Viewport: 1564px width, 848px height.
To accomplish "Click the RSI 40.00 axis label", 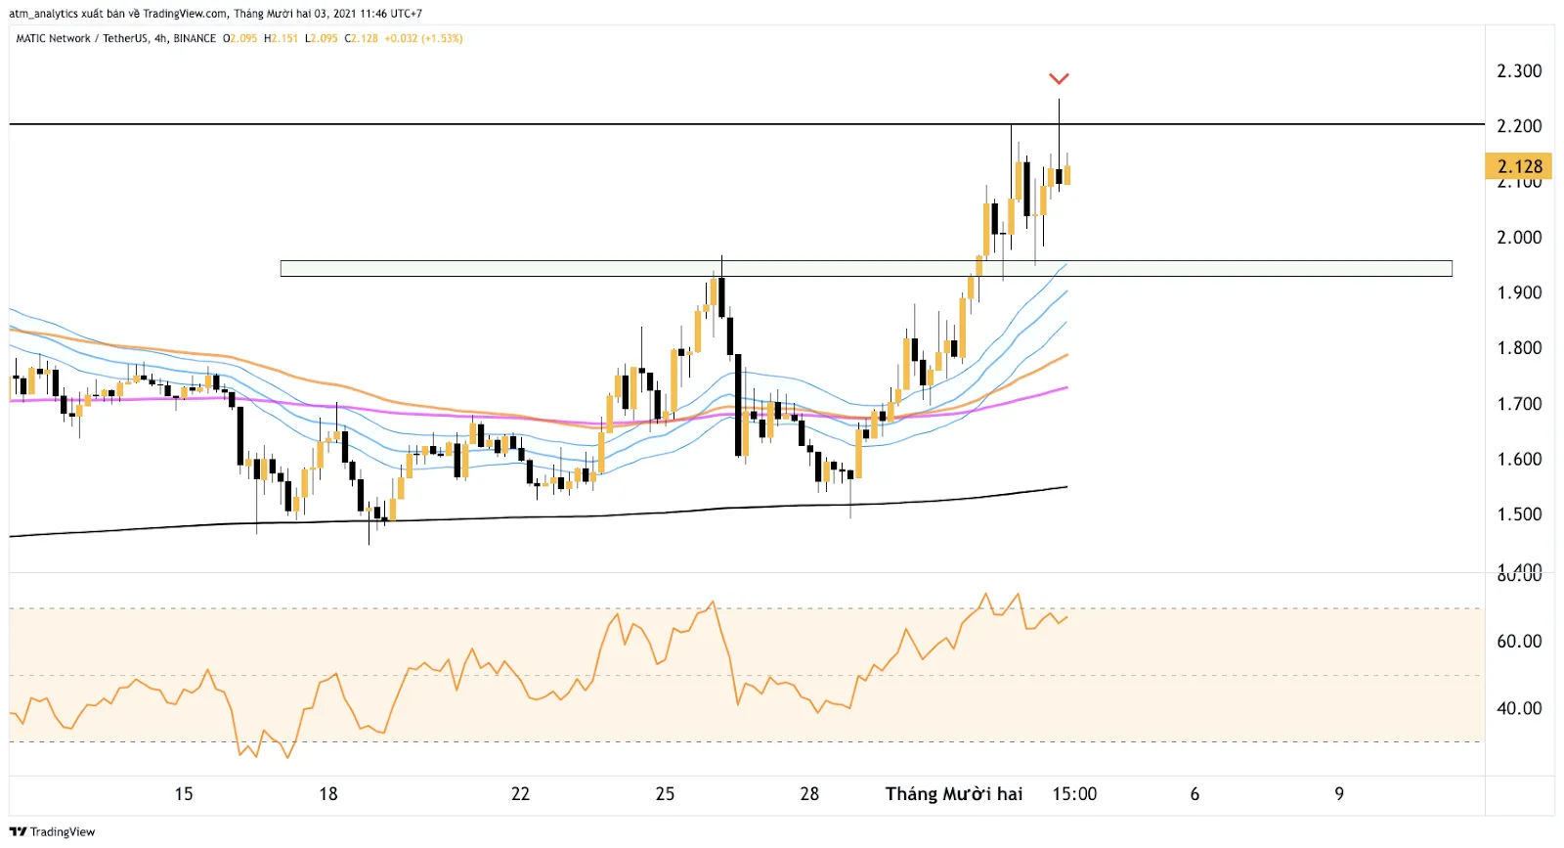I will point(1519,708).
